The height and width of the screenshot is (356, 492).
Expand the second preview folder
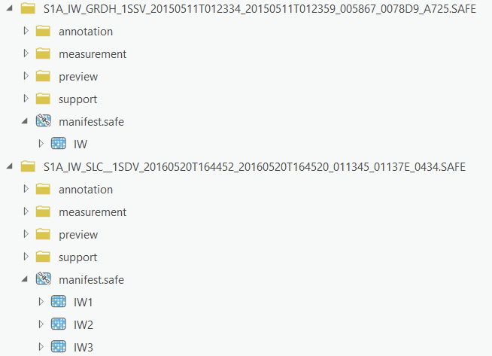click(26, 234)
